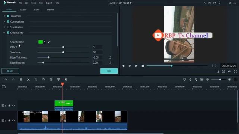Take a snapshot with the camera icon
Image resolution: width=239 pixels, height=134 pixels.
click(x=223, y=71)
